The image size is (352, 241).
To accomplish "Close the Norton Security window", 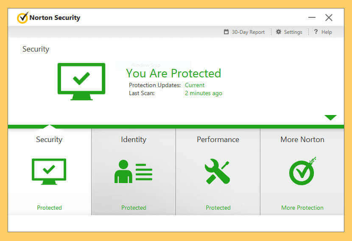I will tap(329, 17).
